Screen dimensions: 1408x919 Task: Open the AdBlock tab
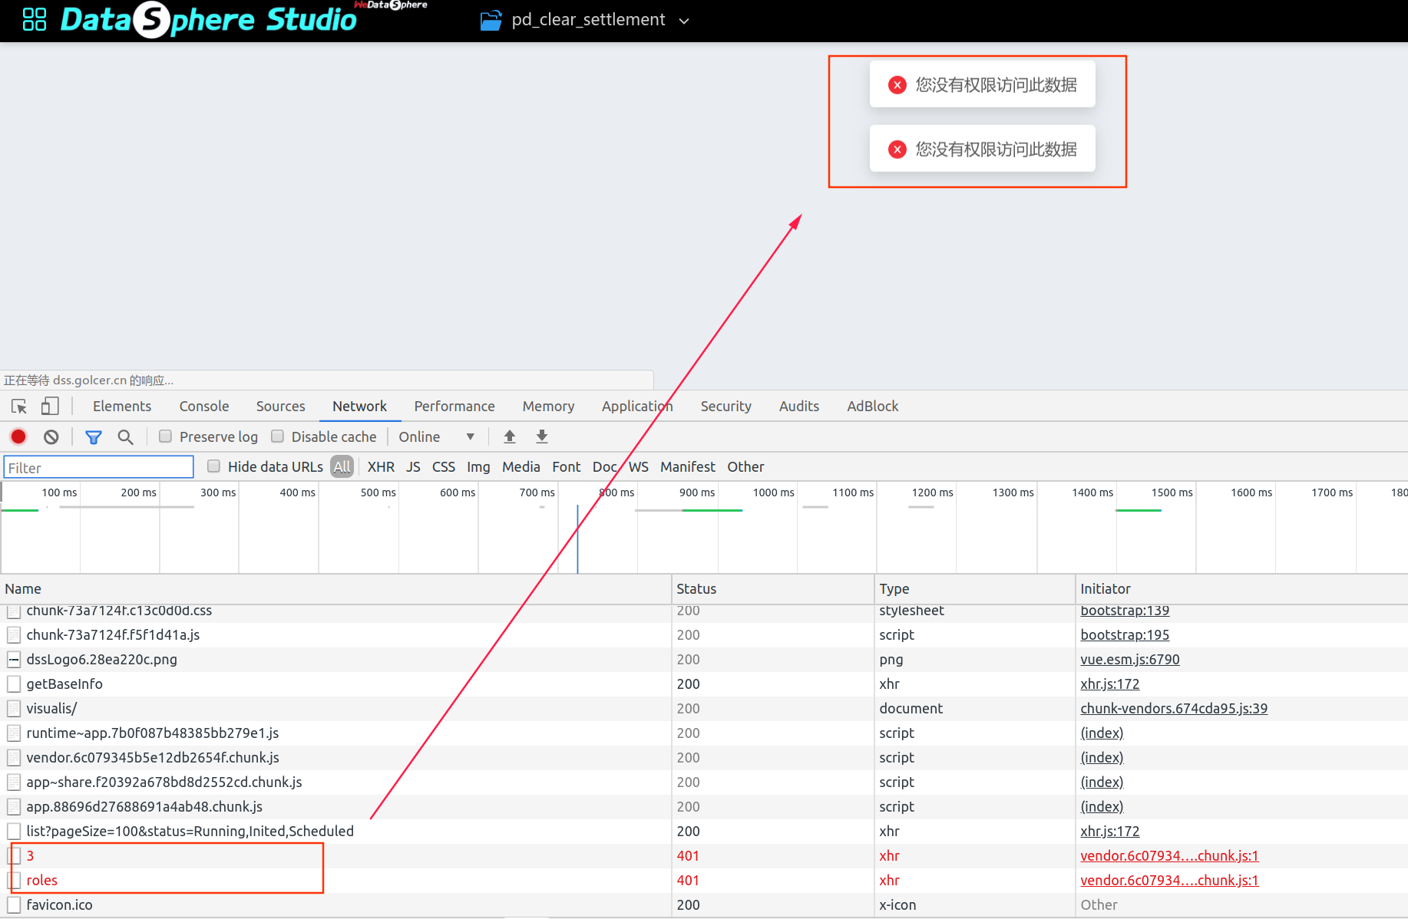coord(872,406)
